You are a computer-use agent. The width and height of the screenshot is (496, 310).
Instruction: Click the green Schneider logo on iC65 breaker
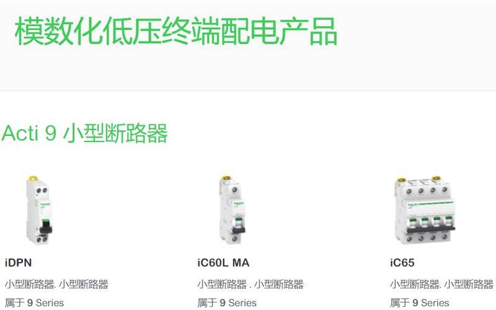(x=412, y=205)
